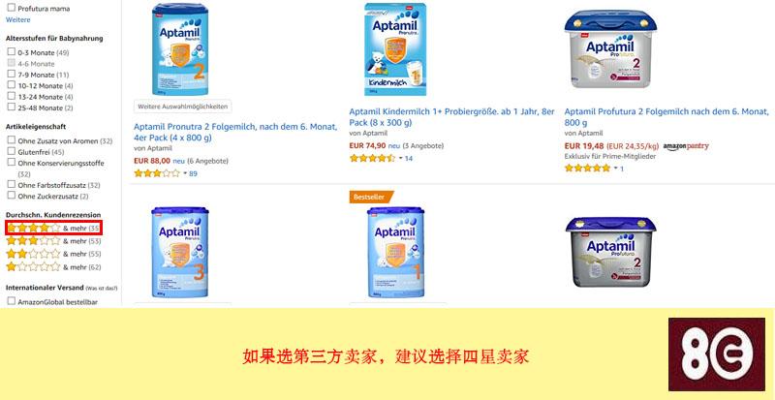Open Aptamil Kindermilch 1+ Probiergröße link
This screenshot has width=775, height=400.
451,117
